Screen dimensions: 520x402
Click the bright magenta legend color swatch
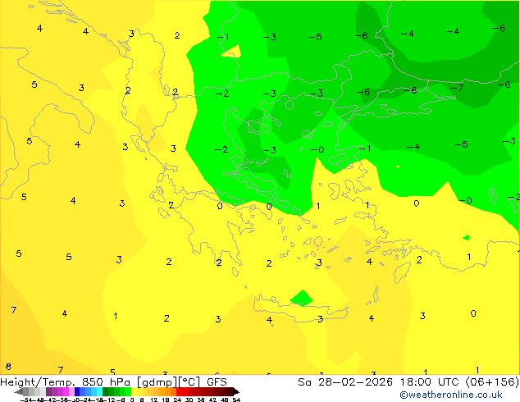tap(66, 391)
